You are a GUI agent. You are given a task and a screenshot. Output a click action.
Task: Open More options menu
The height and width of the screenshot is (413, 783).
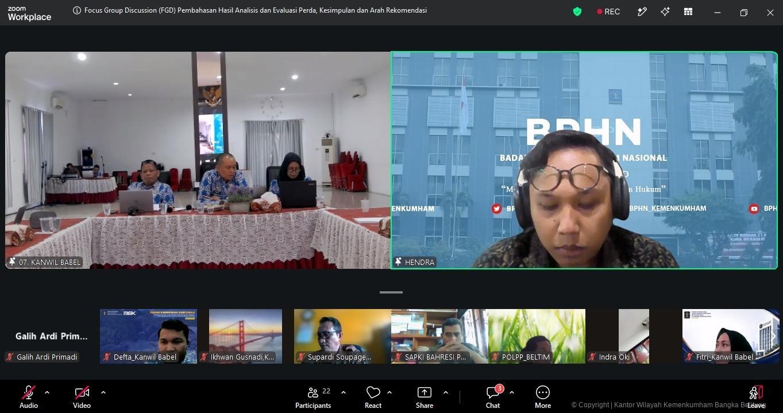point(543,397)
